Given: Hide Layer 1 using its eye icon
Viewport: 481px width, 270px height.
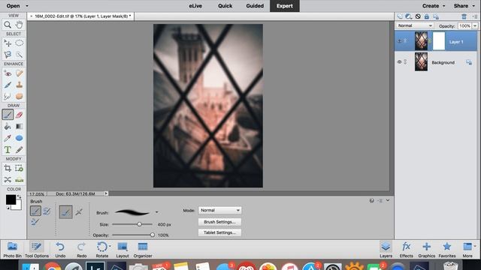Looking at the screenshot, I should coord(399,41).
